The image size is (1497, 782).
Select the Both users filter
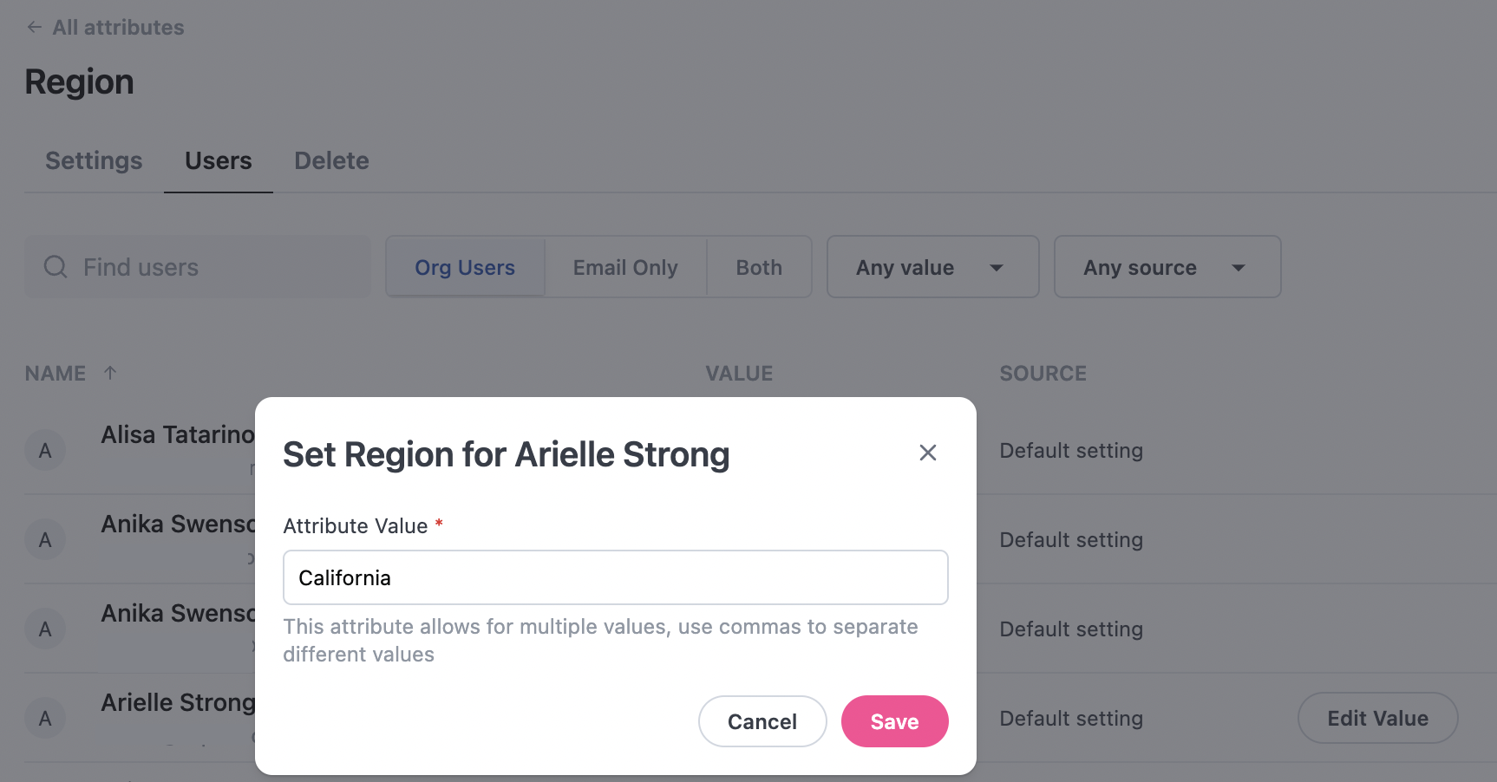pos(759,267)
